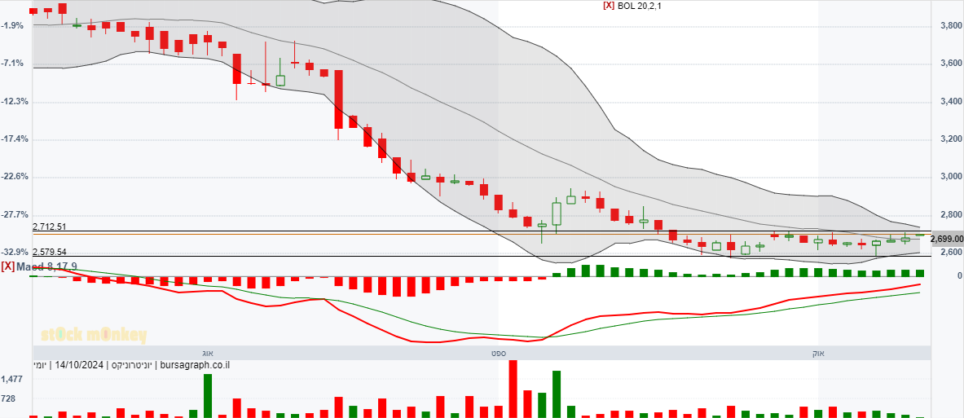Click the אוק month marker on timeline
Image resolution: width=964 pixels, height=418 pixels.
tap(818, 353)
